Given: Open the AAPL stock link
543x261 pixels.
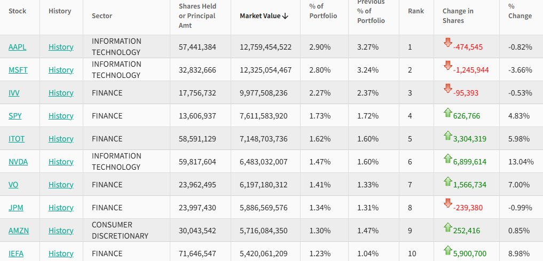Looking at the screenshot, I should (x=17, y=47).
